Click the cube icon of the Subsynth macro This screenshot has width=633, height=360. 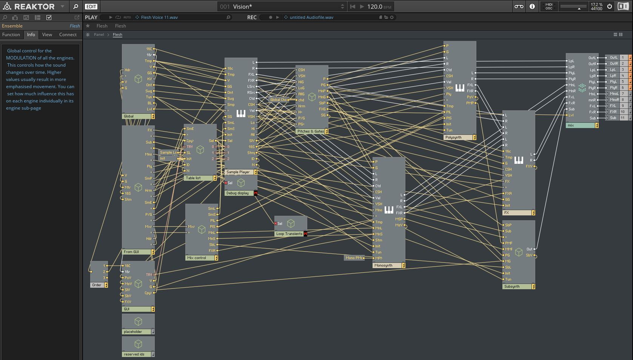(x=519, y=252)
